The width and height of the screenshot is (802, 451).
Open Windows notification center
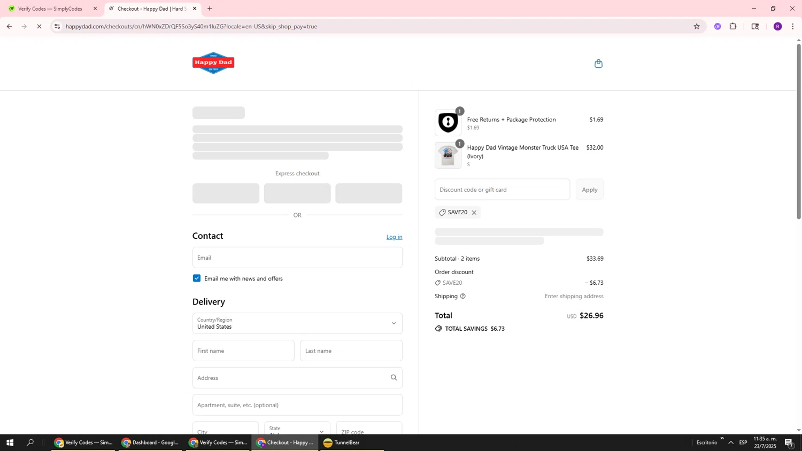click(789, 442)
